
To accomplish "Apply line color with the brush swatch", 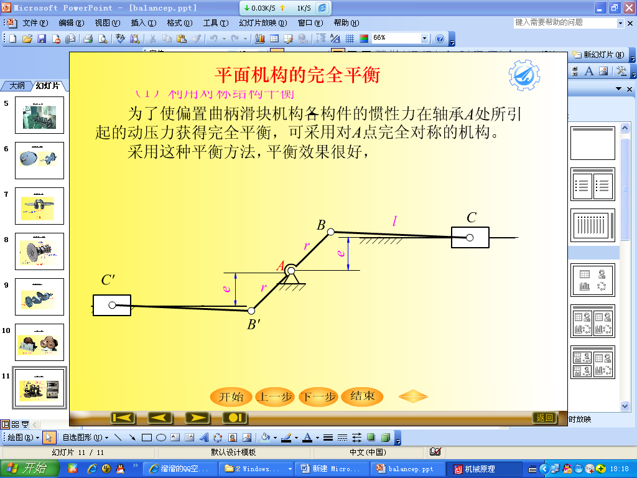I will coord(286,438).
